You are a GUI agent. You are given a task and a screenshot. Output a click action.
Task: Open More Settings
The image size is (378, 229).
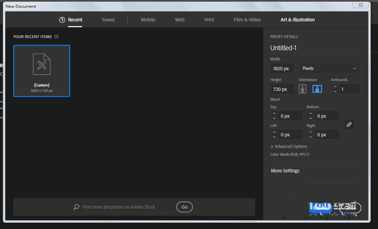coord(285,171)
